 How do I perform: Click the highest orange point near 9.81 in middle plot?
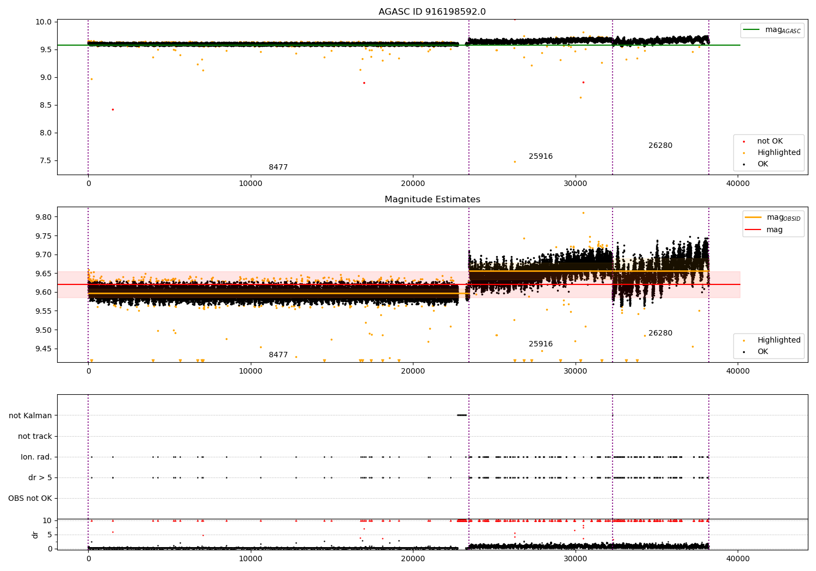583,213
